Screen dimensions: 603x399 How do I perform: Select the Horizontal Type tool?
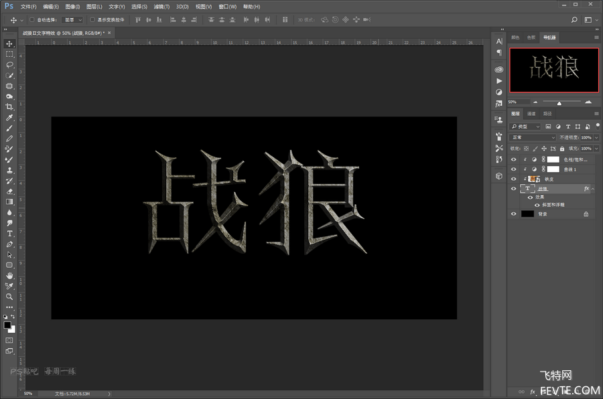(9, 234)
